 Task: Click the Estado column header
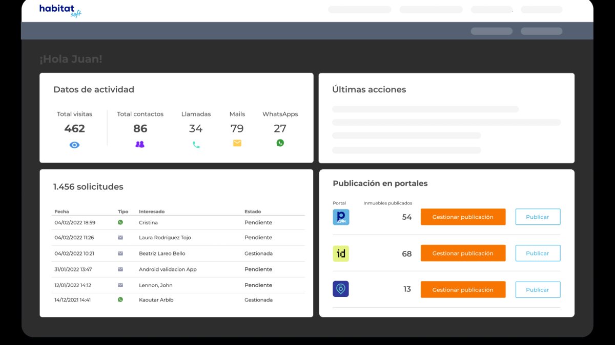(253, 212)
